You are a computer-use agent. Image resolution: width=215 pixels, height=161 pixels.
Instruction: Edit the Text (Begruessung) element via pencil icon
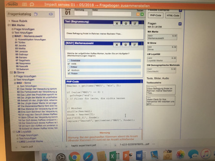tap(135, 24)
